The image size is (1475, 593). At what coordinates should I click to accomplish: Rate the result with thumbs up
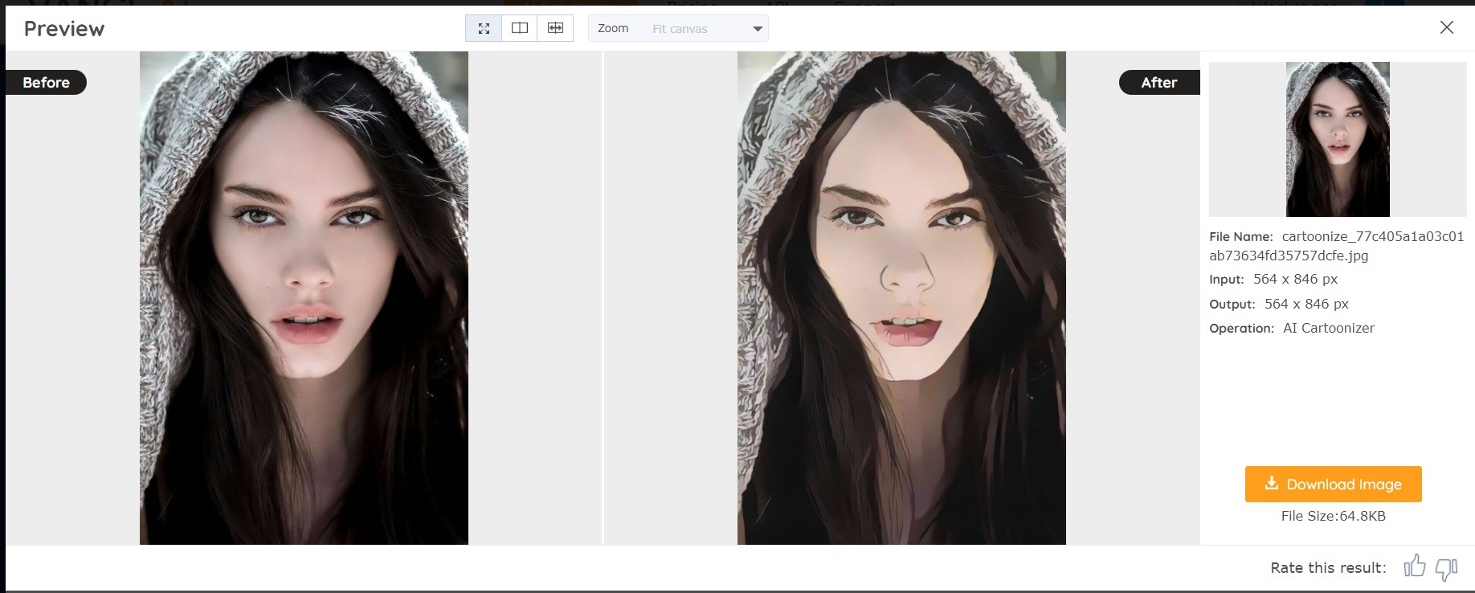(1415, 566)
